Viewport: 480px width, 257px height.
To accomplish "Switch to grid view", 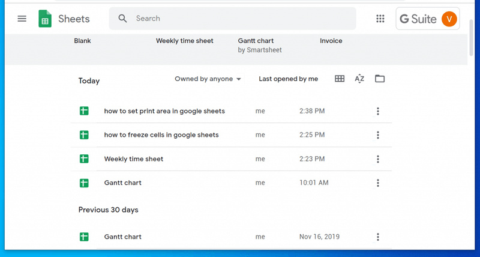I will [340, 79].
